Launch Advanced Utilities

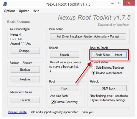(x=25, y=100)
